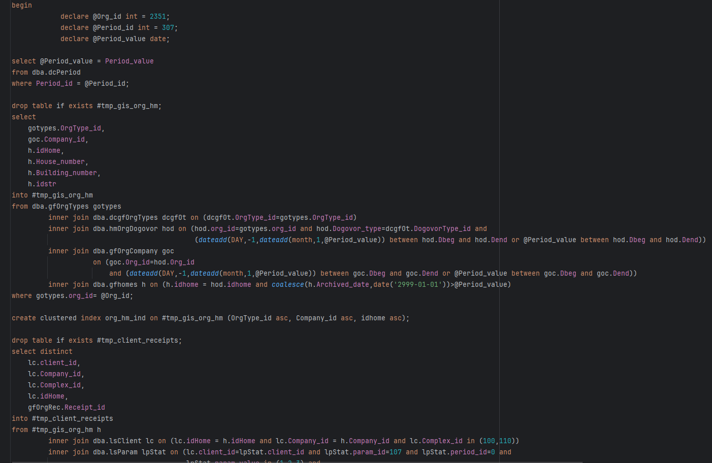Click the "begin" keyword on the first line
This screenshot has width=712, height=463.
[22, 6]
